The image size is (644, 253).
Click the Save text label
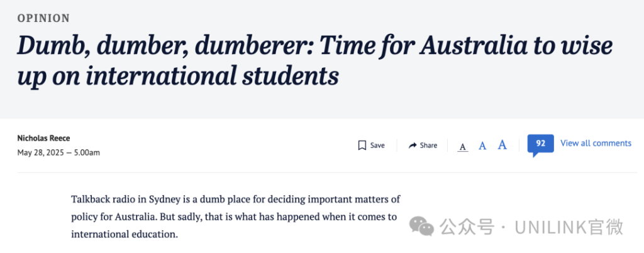pos(377,146)
